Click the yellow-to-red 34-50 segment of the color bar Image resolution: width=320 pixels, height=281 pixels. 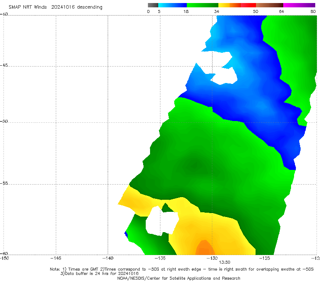pos(237,5)
